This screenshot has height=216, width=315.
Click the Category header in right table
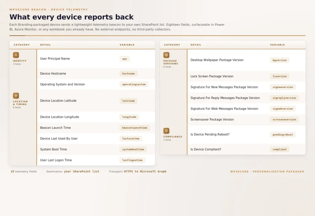[172, 45]
